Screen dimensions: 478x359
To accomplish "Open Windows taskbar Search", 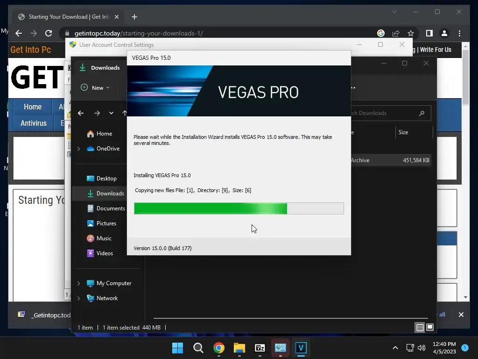I will point(198,348).
